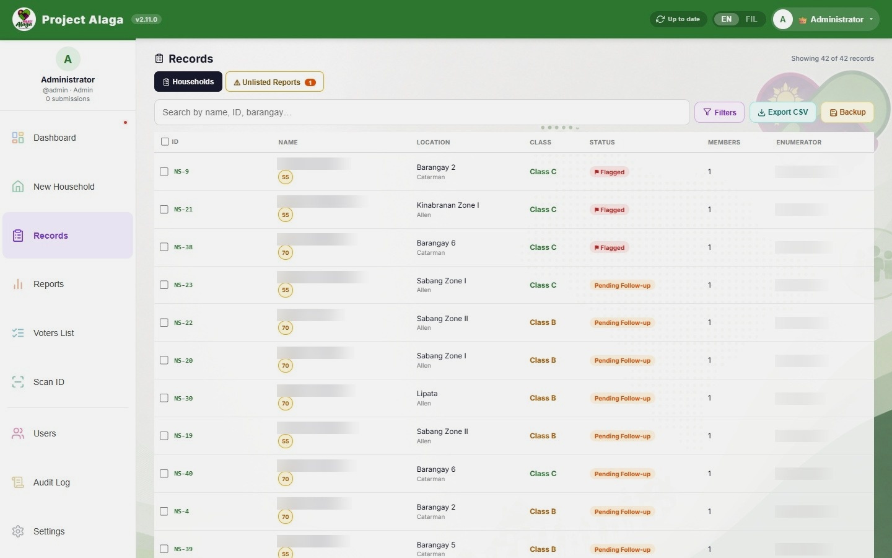Open the Settings page in sidebar
The image size is (892, 558).
[68, 531]
